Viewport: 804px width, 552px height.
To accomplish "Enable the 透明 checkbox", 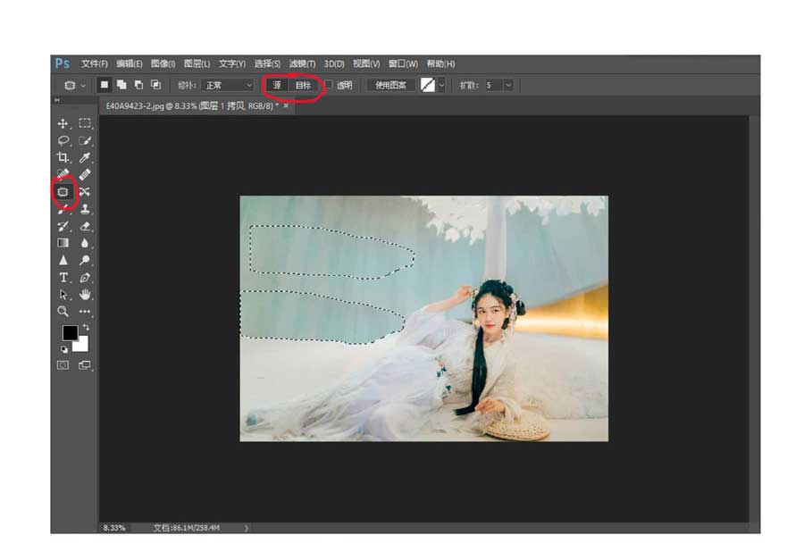I will 329,85.
